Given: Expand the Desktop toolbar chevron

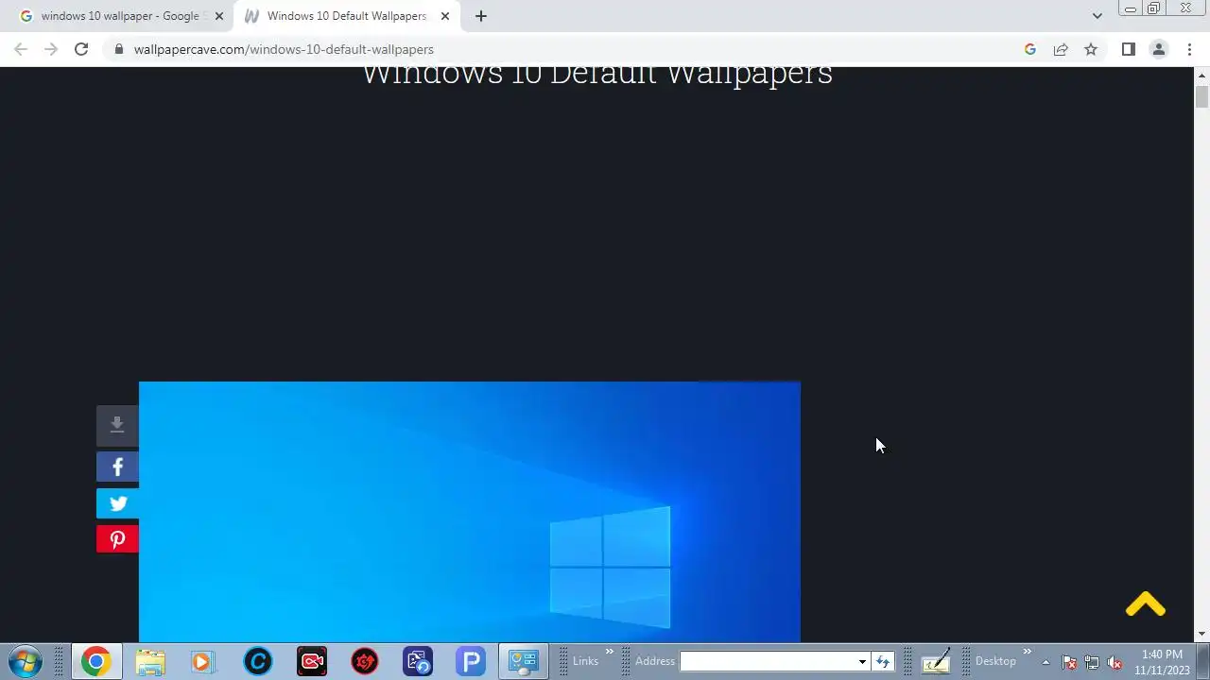Looking at the screenshot, I should [1028, 652].
